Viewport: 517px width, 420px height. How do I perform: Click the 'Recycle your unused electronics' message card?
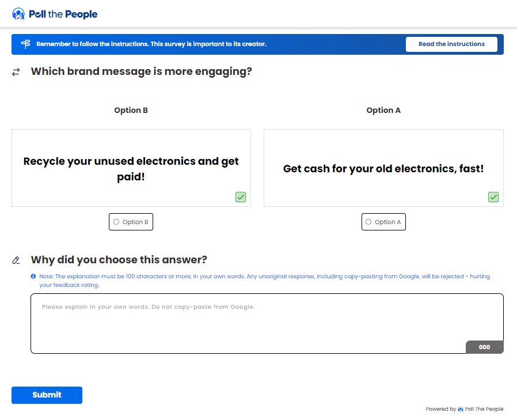(x=131, y=168)
